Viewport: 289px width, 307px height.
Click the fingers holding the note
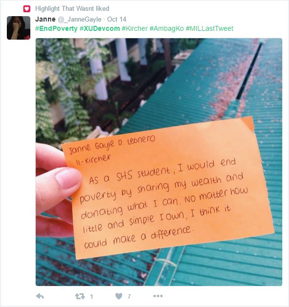coord(57,190)
